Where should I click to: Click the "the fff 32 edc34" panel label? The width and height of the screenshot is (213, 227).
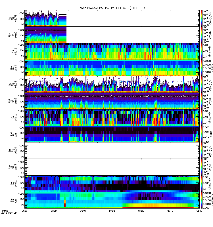pyautogui.click(x=12, y=151)
